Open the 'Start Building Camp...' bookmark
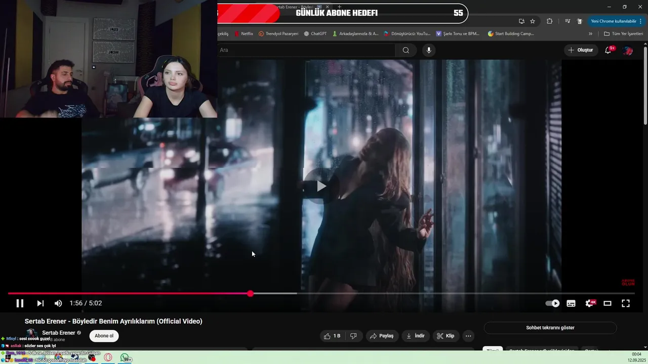The width and height of the screenshot is (648, 364). coord(511,34)
